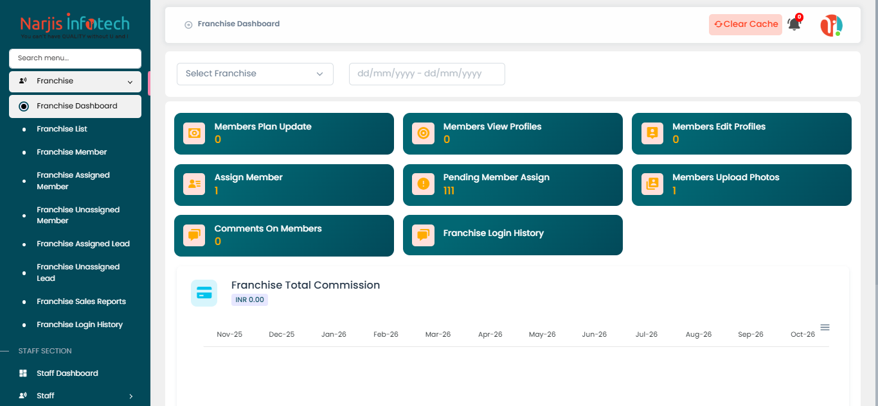This screenshot has width=878, height=406.
Task: Open the Members View Profiles card
Action: tap(513, 133)
